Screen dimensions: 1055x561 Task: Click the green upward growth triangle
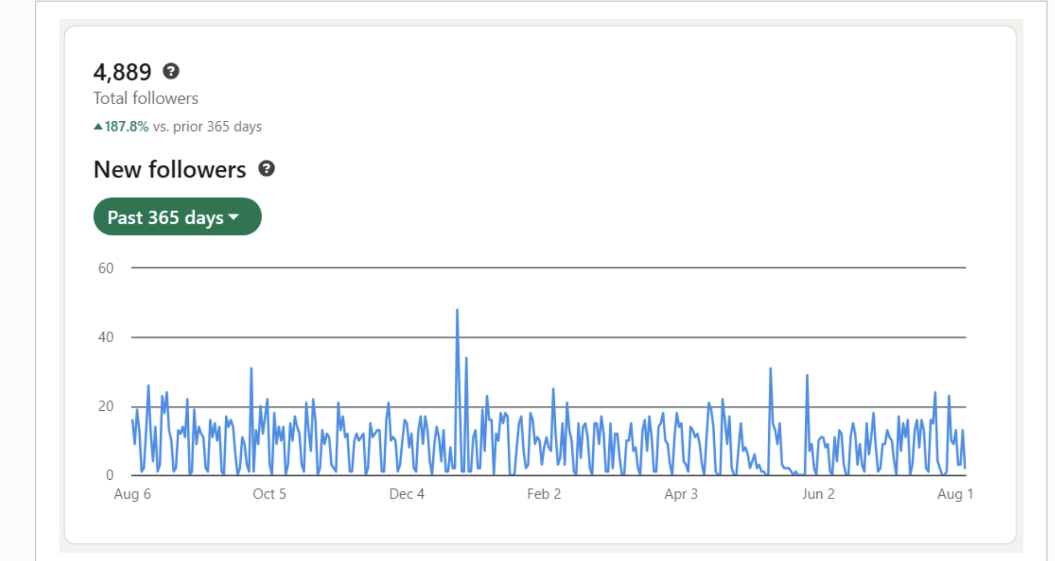point(98,126)
